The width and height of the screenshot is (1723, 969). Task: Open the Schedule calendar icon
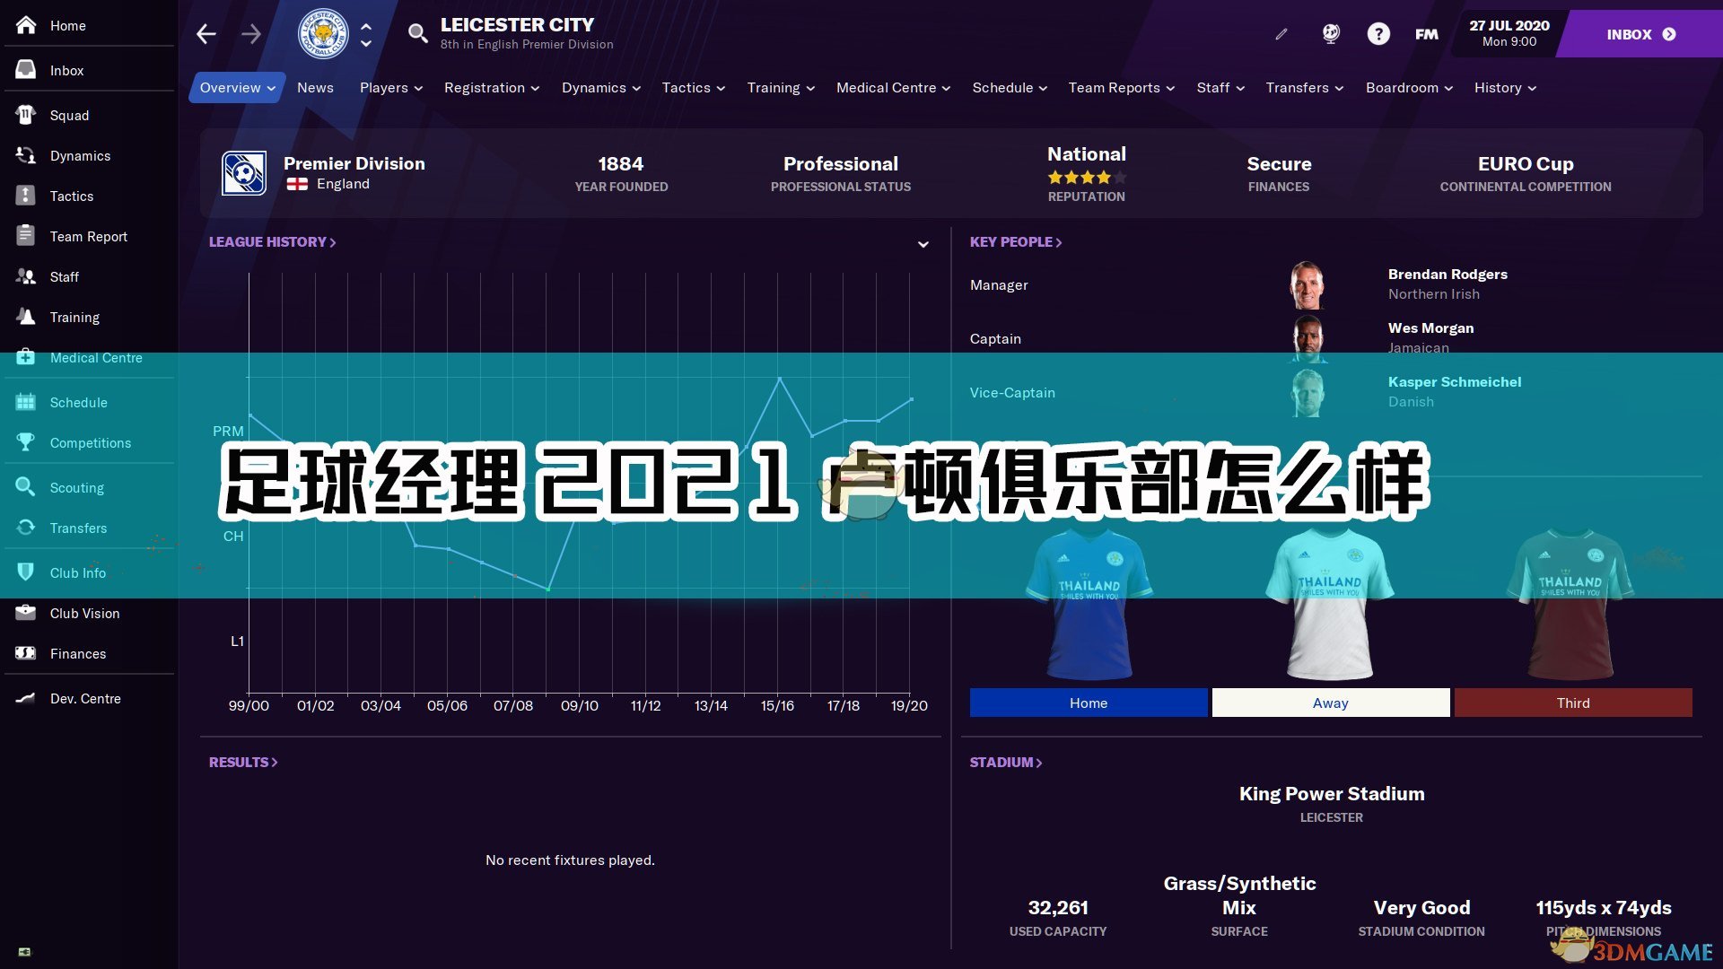[26, 402]
